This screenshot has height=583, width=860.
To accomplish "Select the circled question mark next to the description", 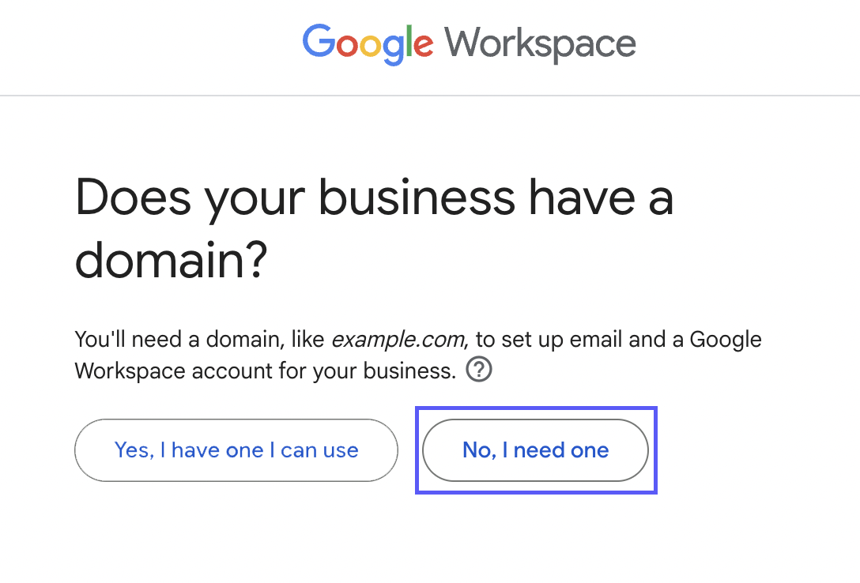I will (x=478, y=369).
